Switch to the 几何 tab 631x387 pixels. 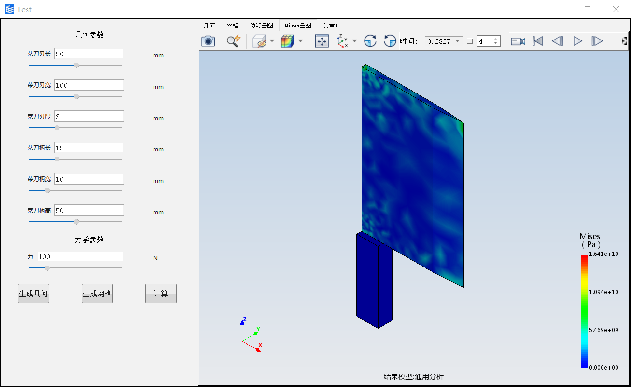tap(209, 26)
